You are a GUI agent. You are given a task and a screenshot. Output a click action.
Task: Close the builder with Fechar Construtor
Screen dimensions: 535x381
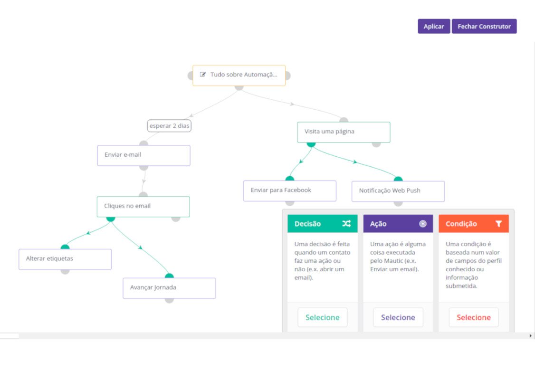pyautogui.click(x=484, y=27)
